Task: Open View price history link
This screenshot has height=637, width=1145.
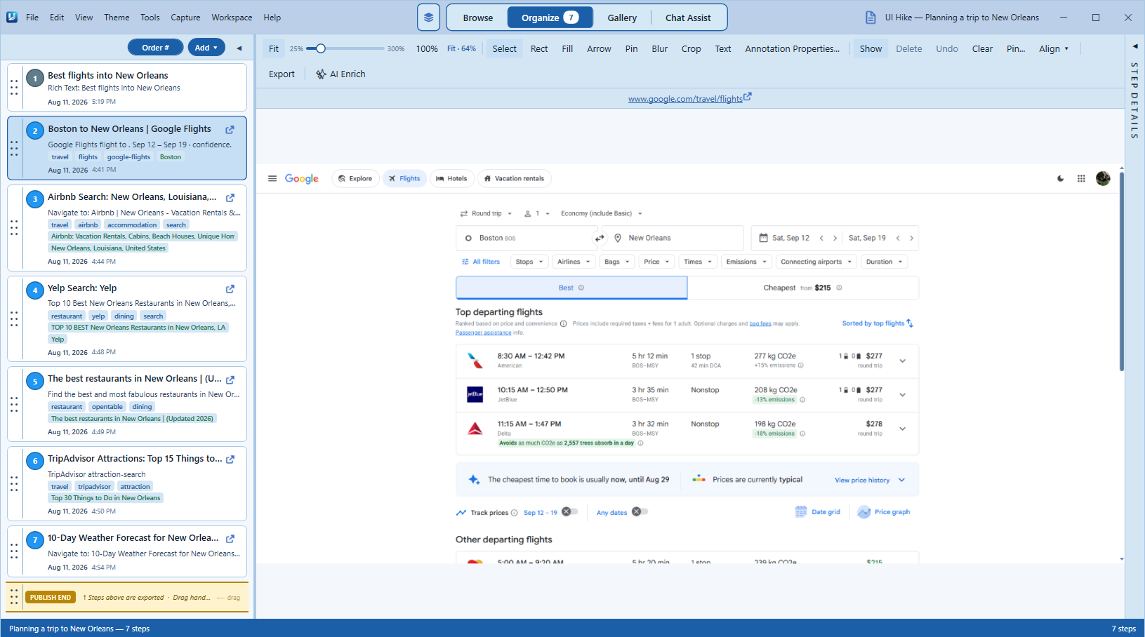Action: (x=862, y=481)
